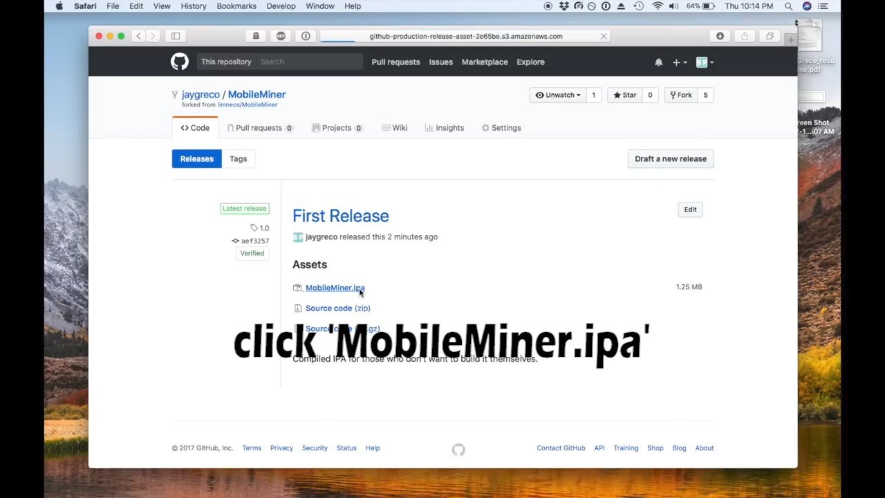Open the user avatar menu
Viewport: 885px width, 498px height.
pos(705,62)
